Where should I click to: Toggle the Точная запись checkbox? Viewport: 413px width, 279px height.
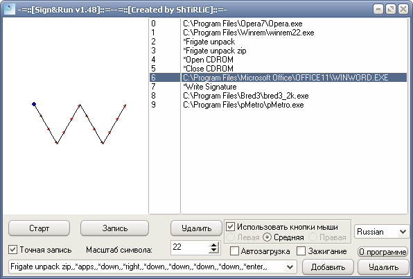[12, 249]
